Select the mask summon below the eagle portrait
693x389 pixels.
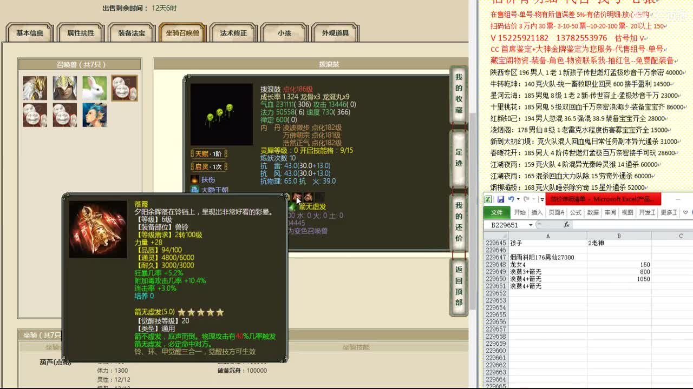tap(35, 115)
